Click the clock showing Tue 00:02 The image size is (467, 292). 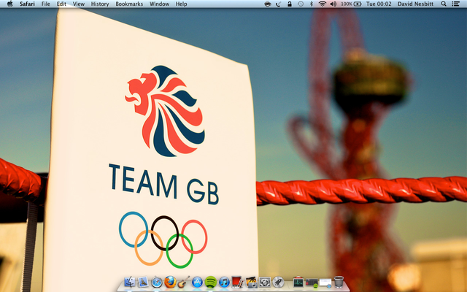pyautogui.click(x=379, y=4)
